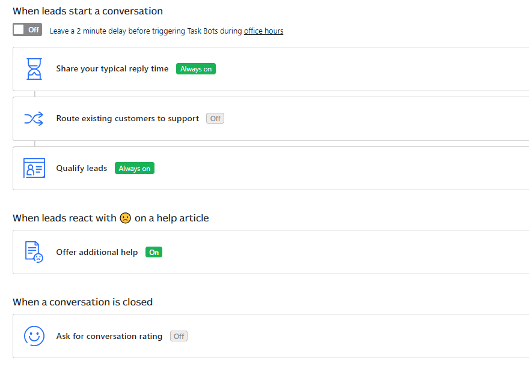Image resolution: width=529 pixels, height=369 pixels.
Task: Toggle the Off badge for Route existing customers
Action: [x=215, y=118]
